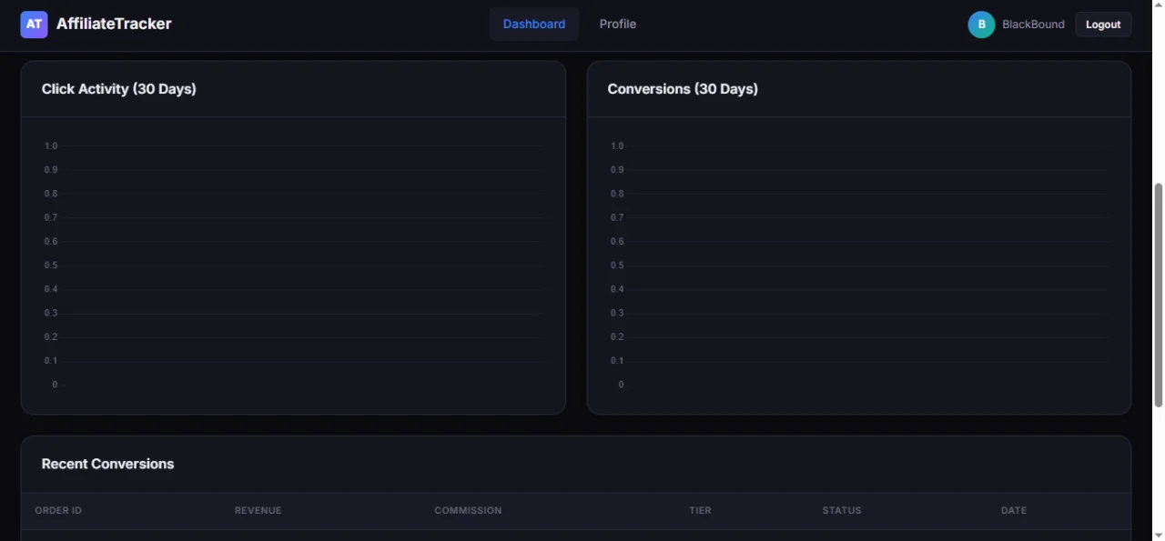Click the BlackBound user avatar
Screen dimensions: 1165x541
[x=981, y=25]
